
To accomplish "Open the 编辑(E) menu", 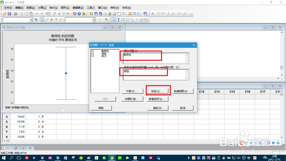I will (19, 8).
